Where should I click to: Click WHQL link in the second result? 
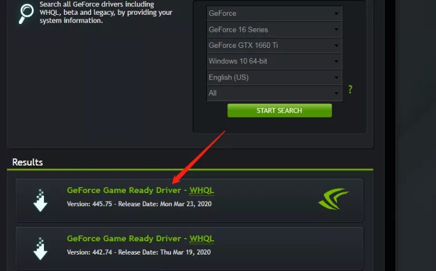click(202, 239)
